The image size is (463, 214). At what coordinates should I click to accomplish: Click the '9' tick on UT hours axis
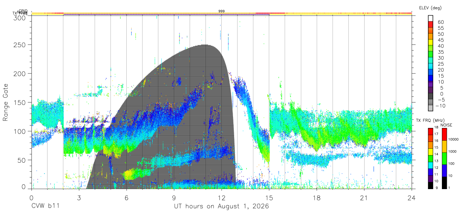pos(174,198)
